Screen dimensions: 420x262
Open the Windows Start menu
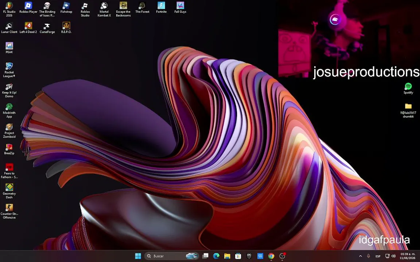[x=138, y=256]
